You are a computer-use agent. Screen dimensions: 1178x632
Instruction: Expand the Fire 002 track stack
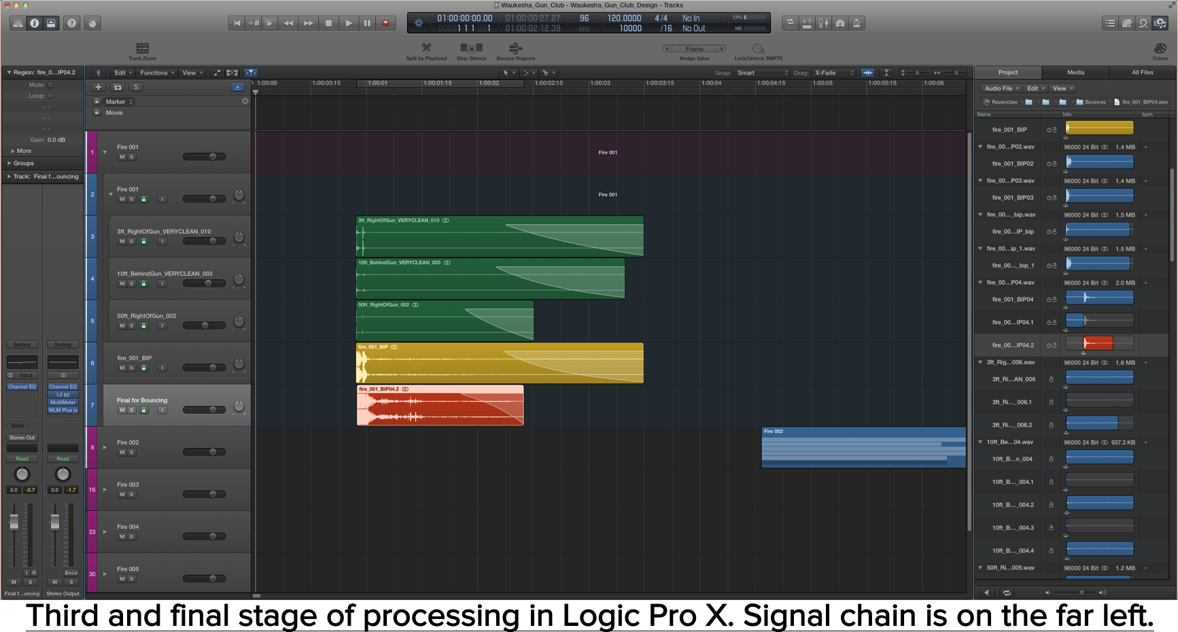pyautogui.click(x=105, y=447)
